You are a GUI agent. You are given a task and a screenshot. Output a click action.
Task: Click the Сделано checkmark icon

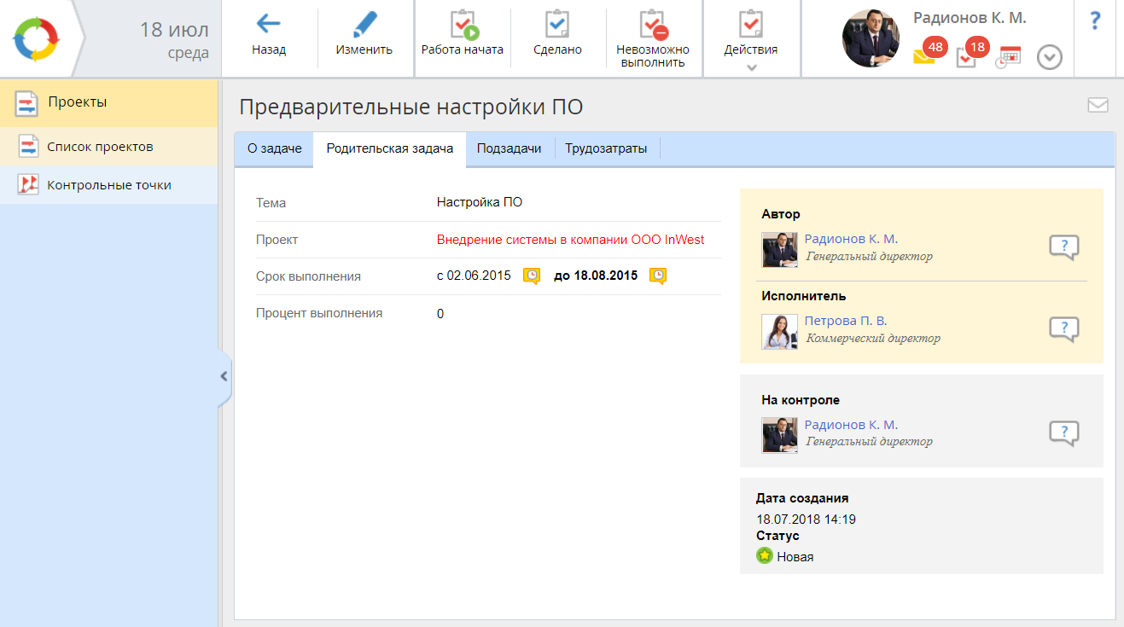[557, 25]
